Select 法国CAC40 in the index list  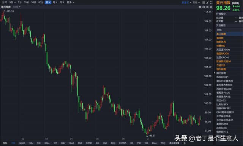pos(229,57)
